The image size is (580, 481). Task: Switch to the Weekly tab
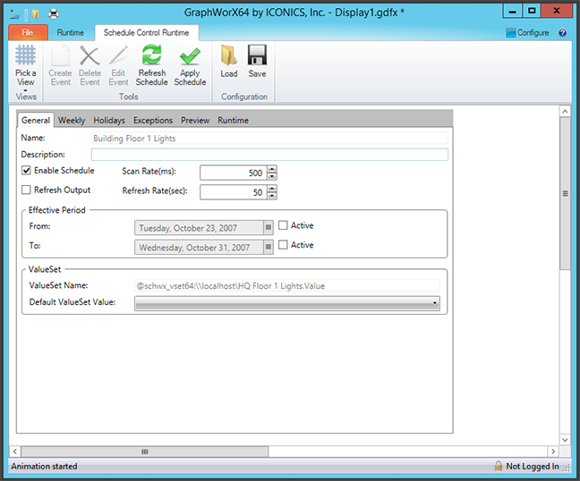[72, 120]
